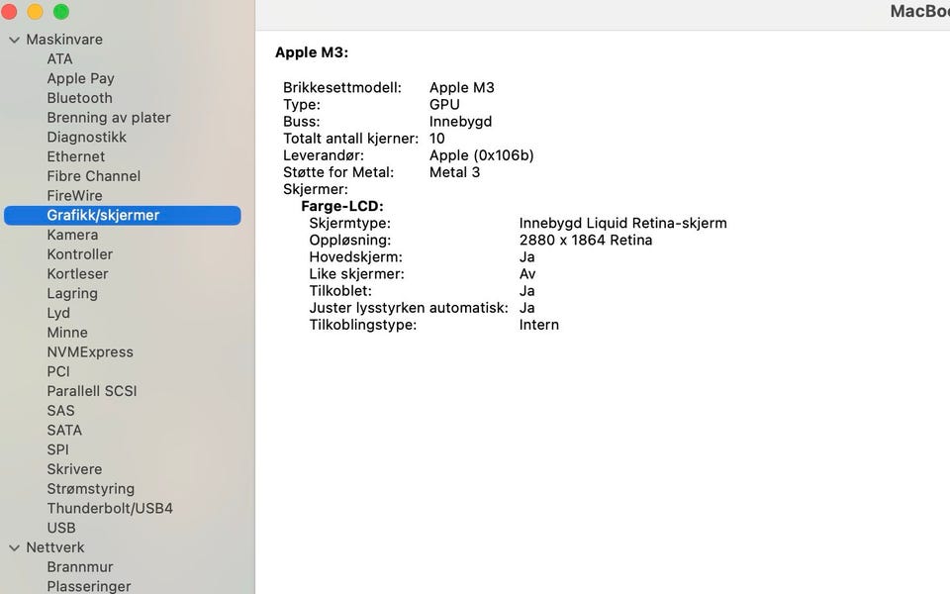Open Brenning av plater
The width and height of the screenshot is (950, 594).
point(109,118)
